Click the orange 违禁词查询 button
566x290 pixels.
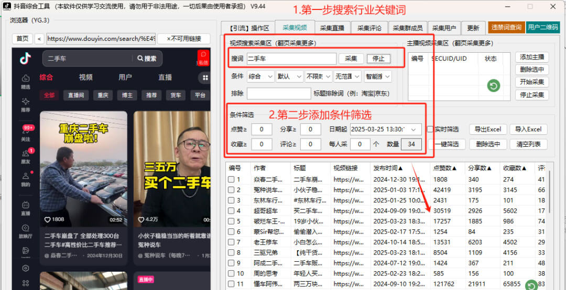coord(506,28)
